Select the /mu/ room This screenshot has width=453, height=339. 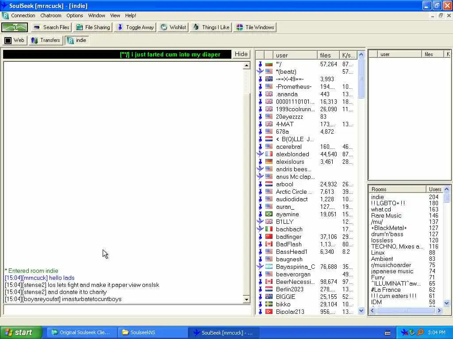(377, 222)
